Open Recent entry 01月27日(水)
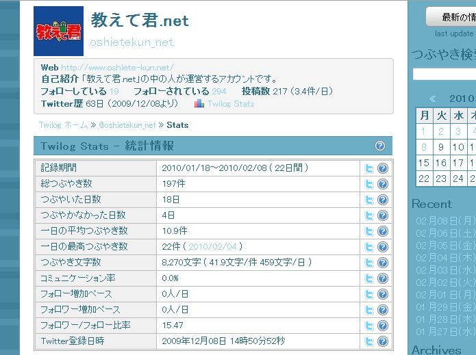Viewport: 476px width, 355px height. tap(445, 332)
